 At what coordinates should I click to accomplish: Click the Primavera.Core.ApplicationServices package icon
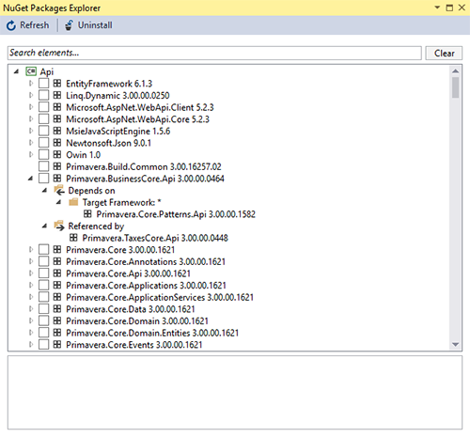pyautogui.click(x=57, y=297)
